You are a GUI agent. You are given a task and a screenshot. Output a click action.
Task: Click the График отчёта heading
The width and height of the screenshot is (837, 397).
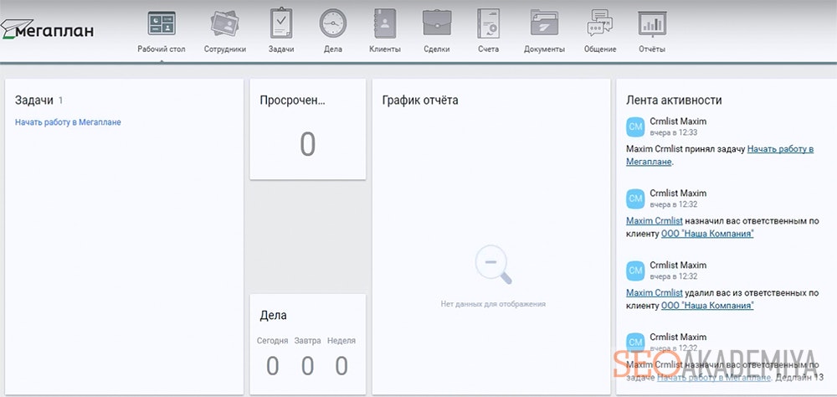coord(420,101)
